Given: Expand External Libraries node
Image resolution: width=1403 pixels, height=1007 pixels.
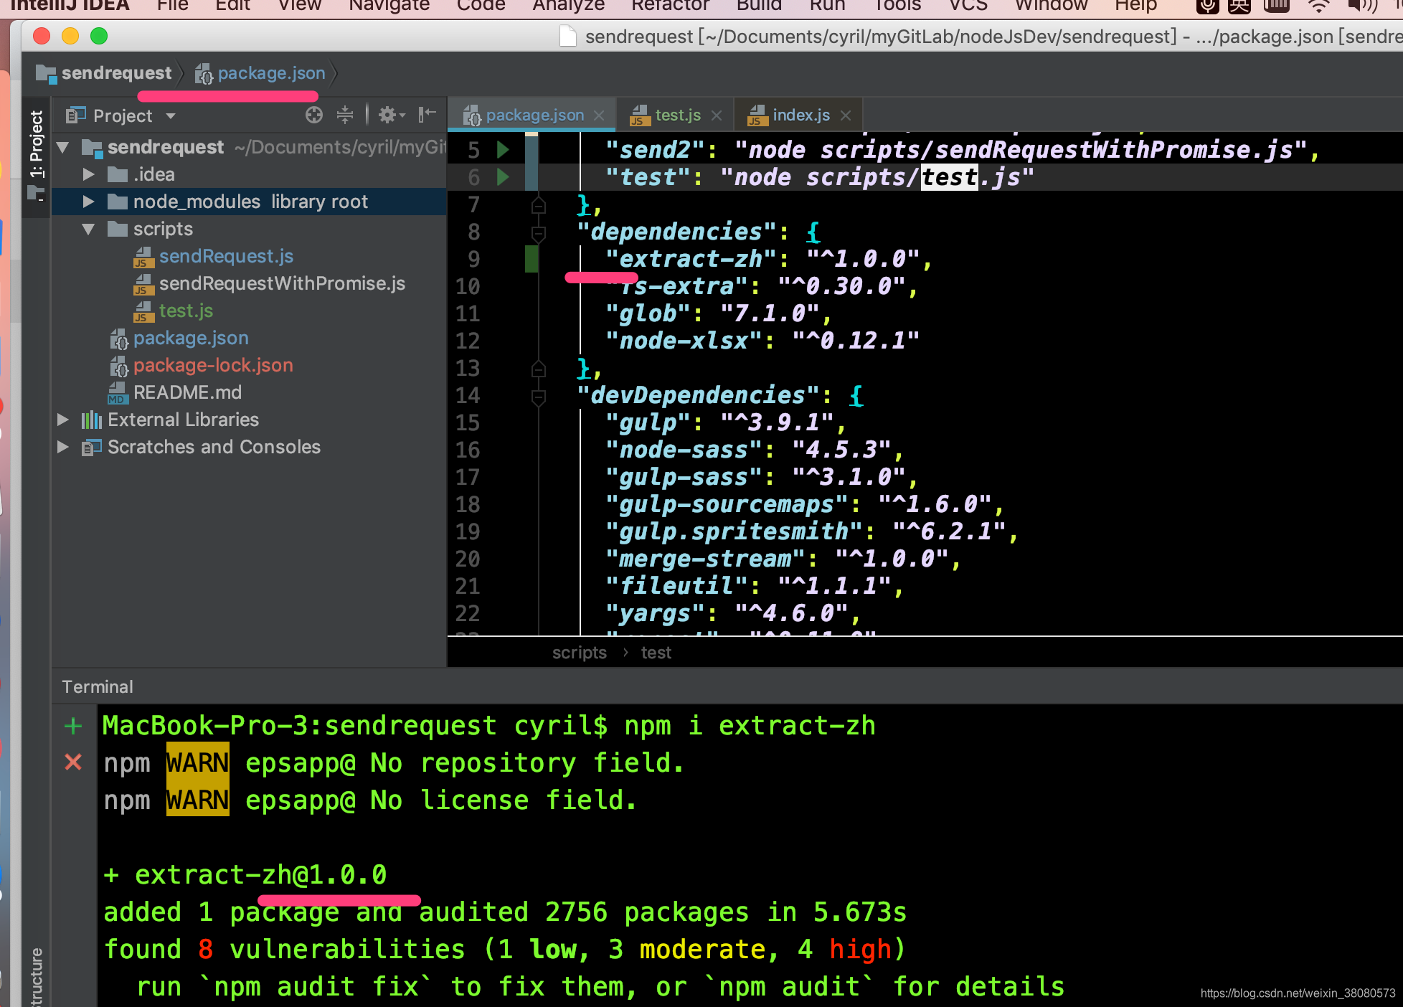Looking at the screenshot, I should pyautogui.click(x=63, y=420).
